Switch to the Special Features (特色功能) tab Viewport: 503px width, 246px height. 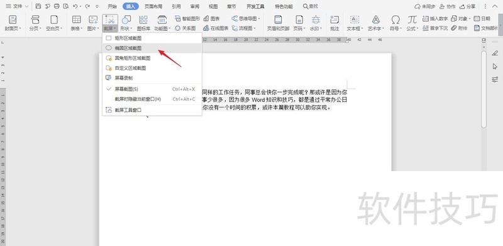pos(284,6)
